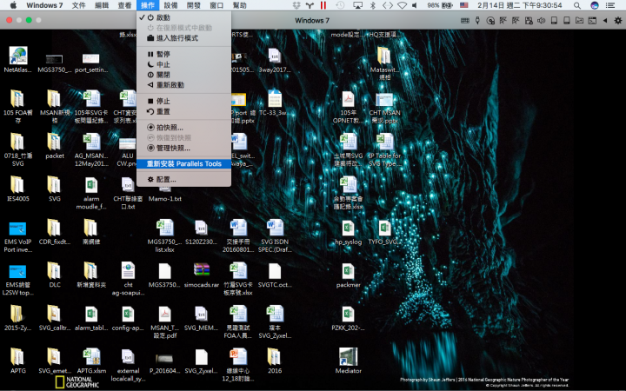The width and height of the screenshot is (626, 391).
Task: Select the NetAtlas desktop shortcut
Action: [x=17, y=60]
